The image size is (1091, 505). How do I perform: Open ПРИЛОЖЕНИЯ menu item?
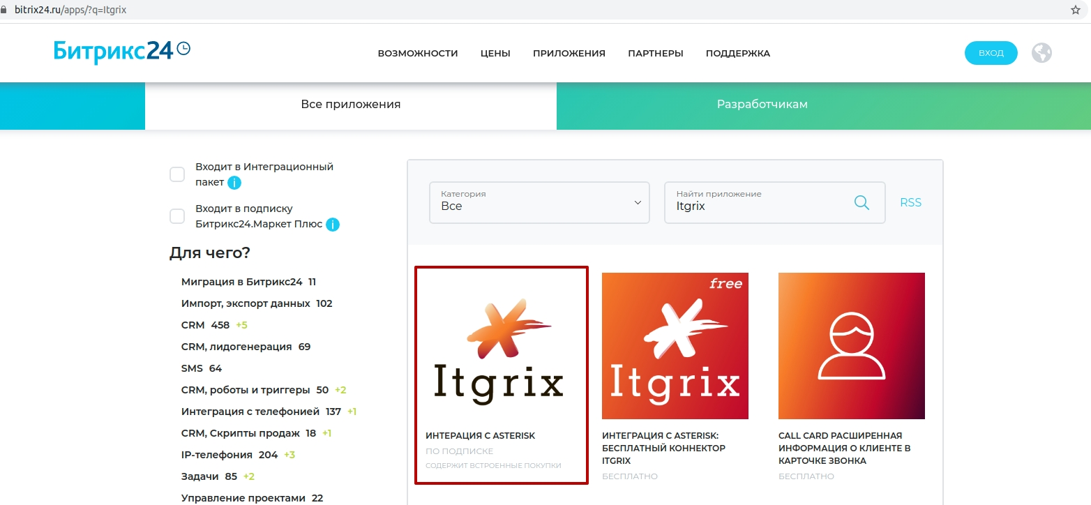(569, 53)
